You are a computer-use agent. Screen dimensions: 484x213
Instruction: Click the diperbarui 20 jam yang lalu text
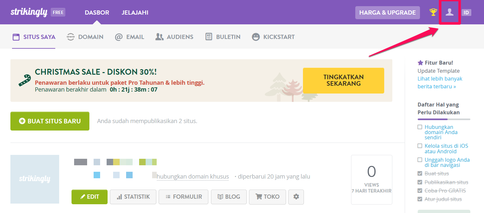274,177
